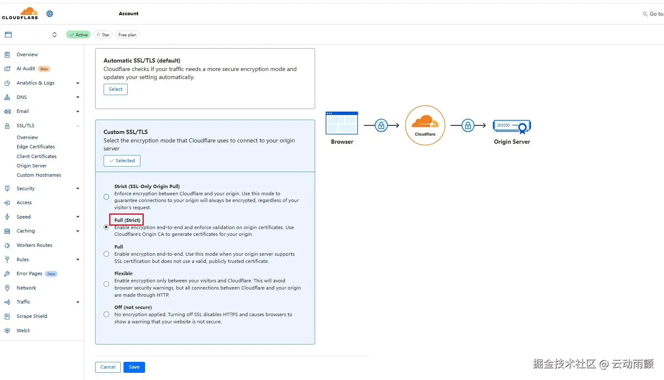Screen dimensions: 664x380
Task: Open the Web3 page
Action: [23, 331]
